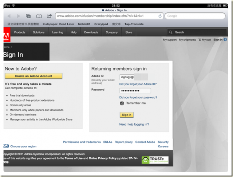The height and width of the screenshot is (177, 233).
Task: Open Mobile01 bookmark
Action: click(84, 24)
